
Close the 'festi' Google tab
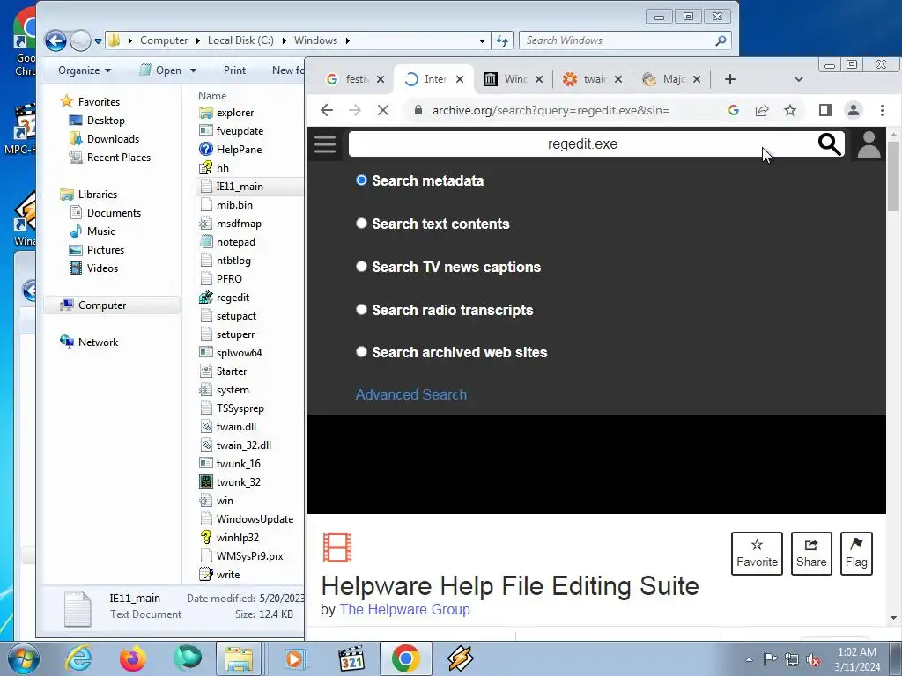click(x=381, y=79)
